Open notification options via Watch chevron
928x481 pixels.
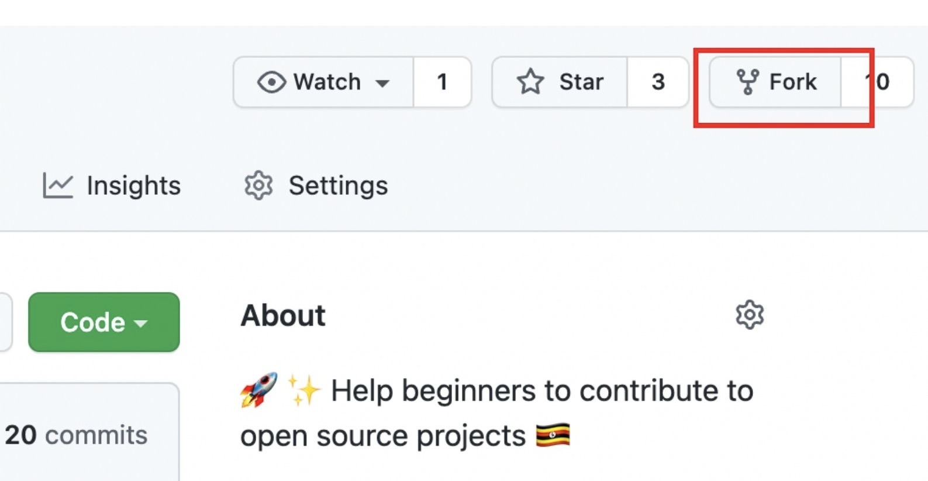point(383,84)
